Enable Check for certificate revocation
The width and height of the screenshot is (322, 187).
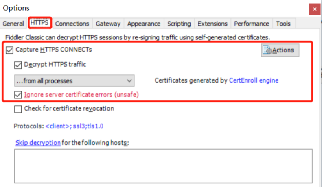(x=18, y=109)
